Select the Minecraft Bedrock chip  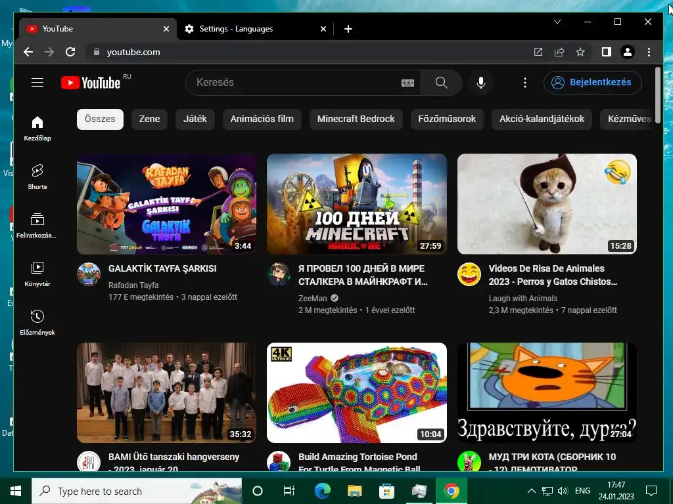[x=356, y=119]
